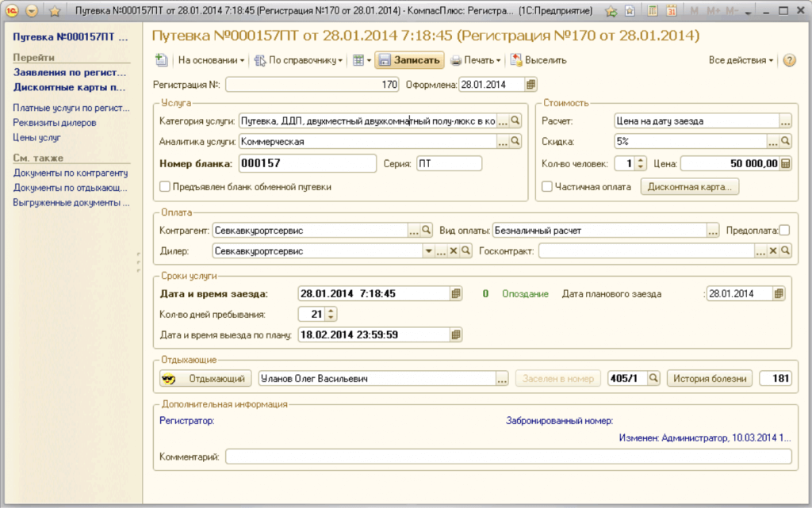Open the calendar icon in title bar
The image size is (812, 508).
(x=671, y=11)
